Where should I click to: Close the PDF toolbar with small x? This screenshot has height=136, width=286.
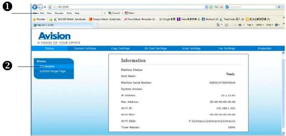(105, 13)
